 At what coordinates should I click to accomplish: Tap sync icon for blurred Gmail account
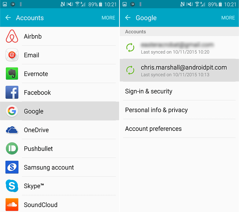130,48
